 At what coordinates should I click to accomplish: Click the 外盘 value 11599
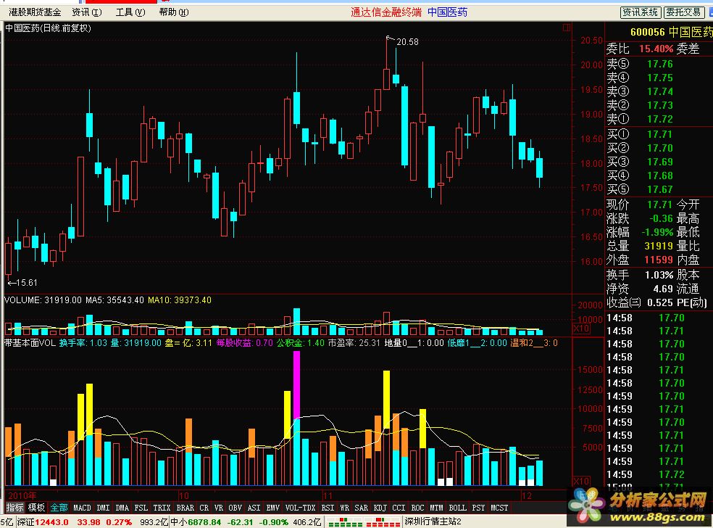(x=659, y=260)
